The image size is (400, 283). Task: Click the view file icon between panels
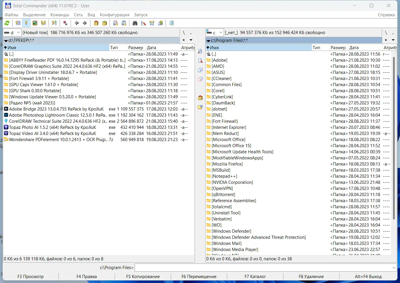click(x=200, y=51)
